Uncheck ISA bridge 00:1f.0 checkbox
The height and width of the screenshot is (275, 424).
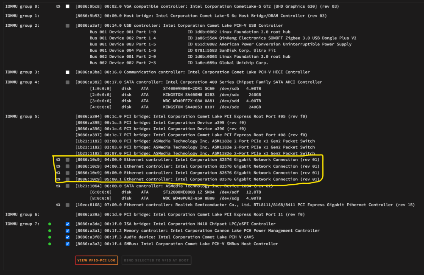[67, 224]
